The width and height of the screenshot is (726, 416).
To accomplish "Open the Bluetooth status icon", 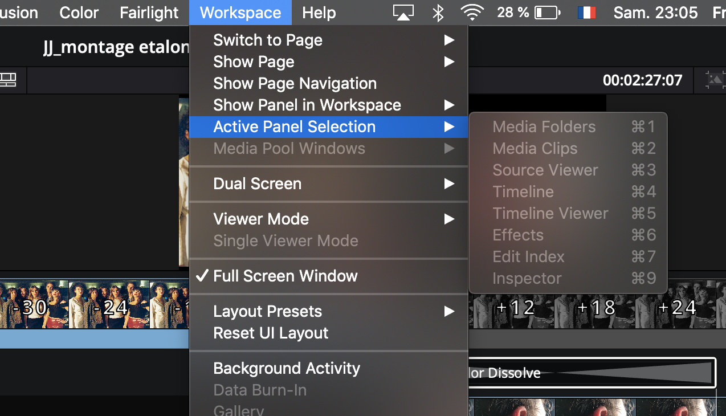I will (x=438, y=13).
